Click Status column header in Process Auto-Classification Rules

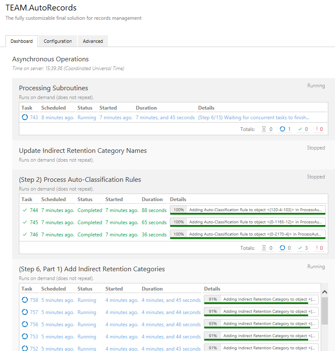pos(85,199)
